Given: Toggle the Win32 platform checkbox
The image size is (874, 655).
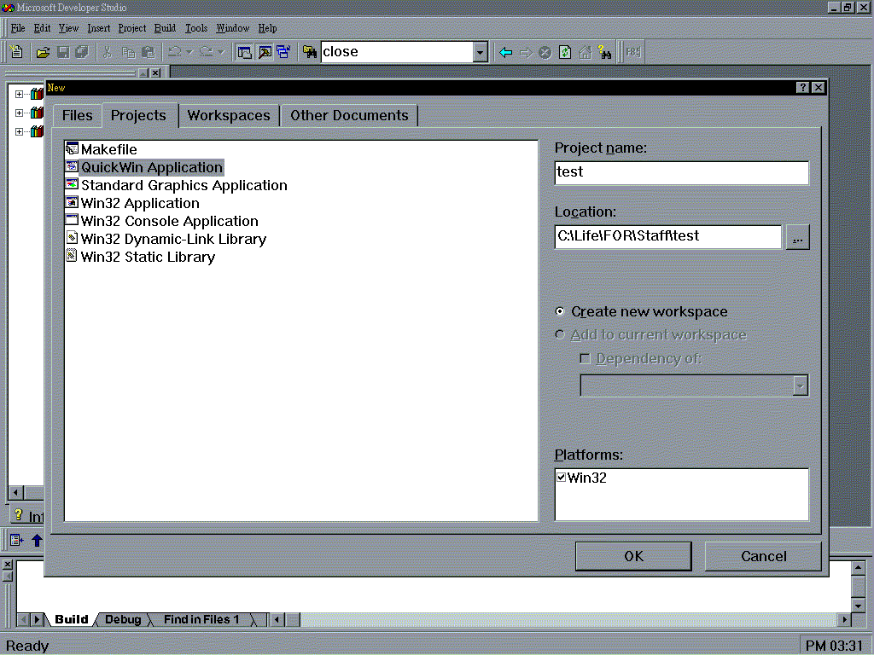Looking at the screenshot, I should point(562,478).
